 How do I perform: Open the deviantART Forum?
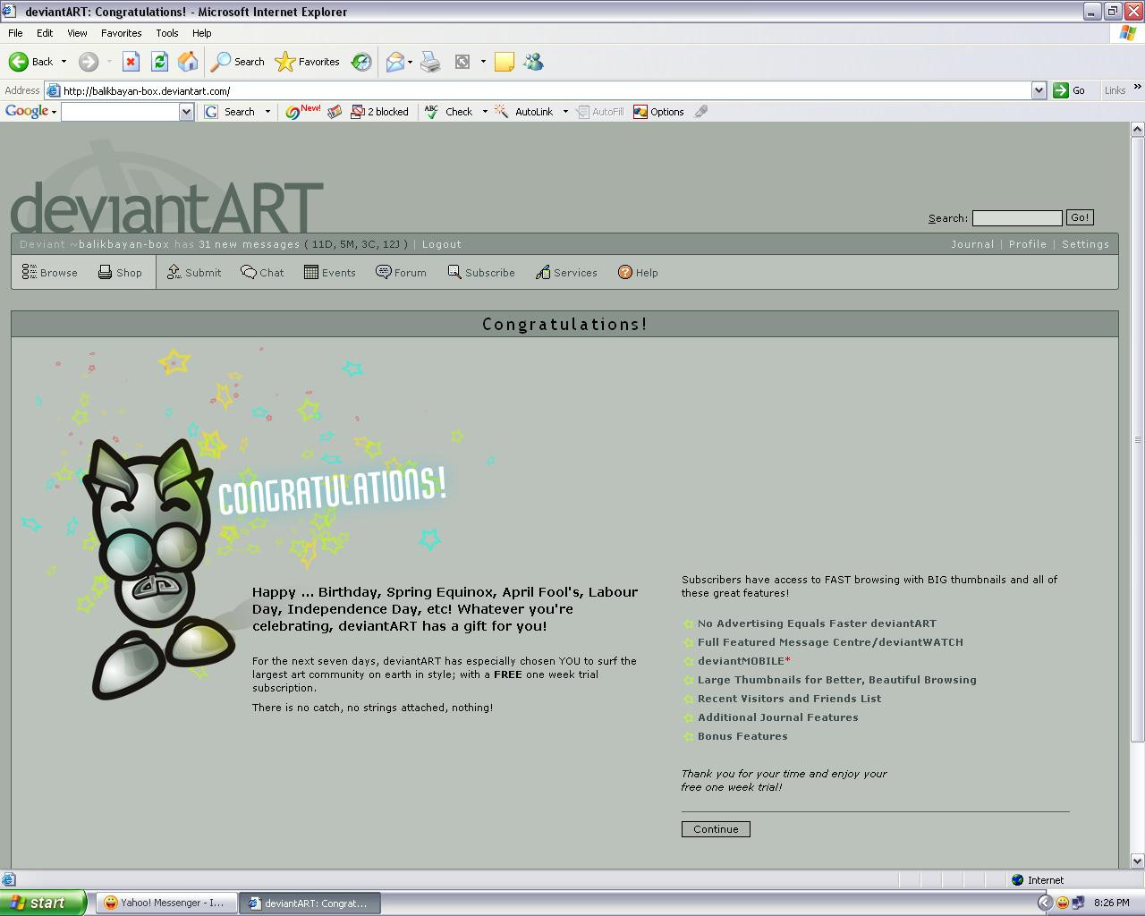pos(401,273)
